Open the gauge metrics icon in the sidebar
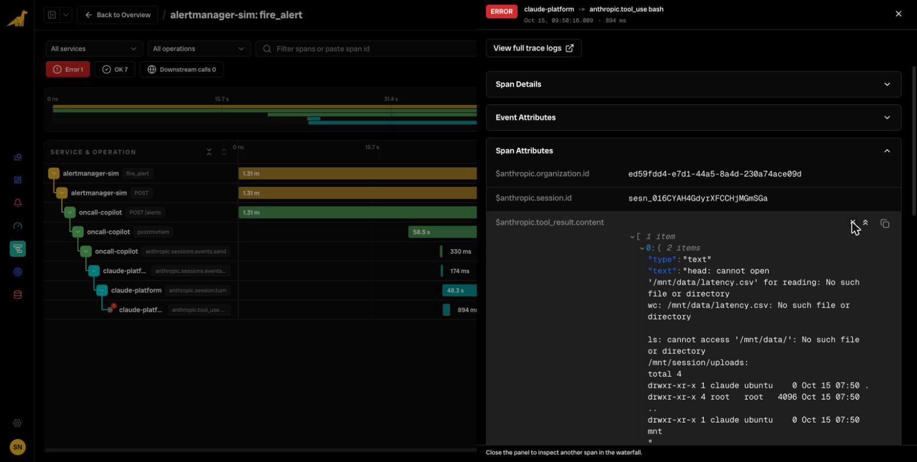This screenshot has height=462, width=917. pyautogui.click(x=18, y=226)
